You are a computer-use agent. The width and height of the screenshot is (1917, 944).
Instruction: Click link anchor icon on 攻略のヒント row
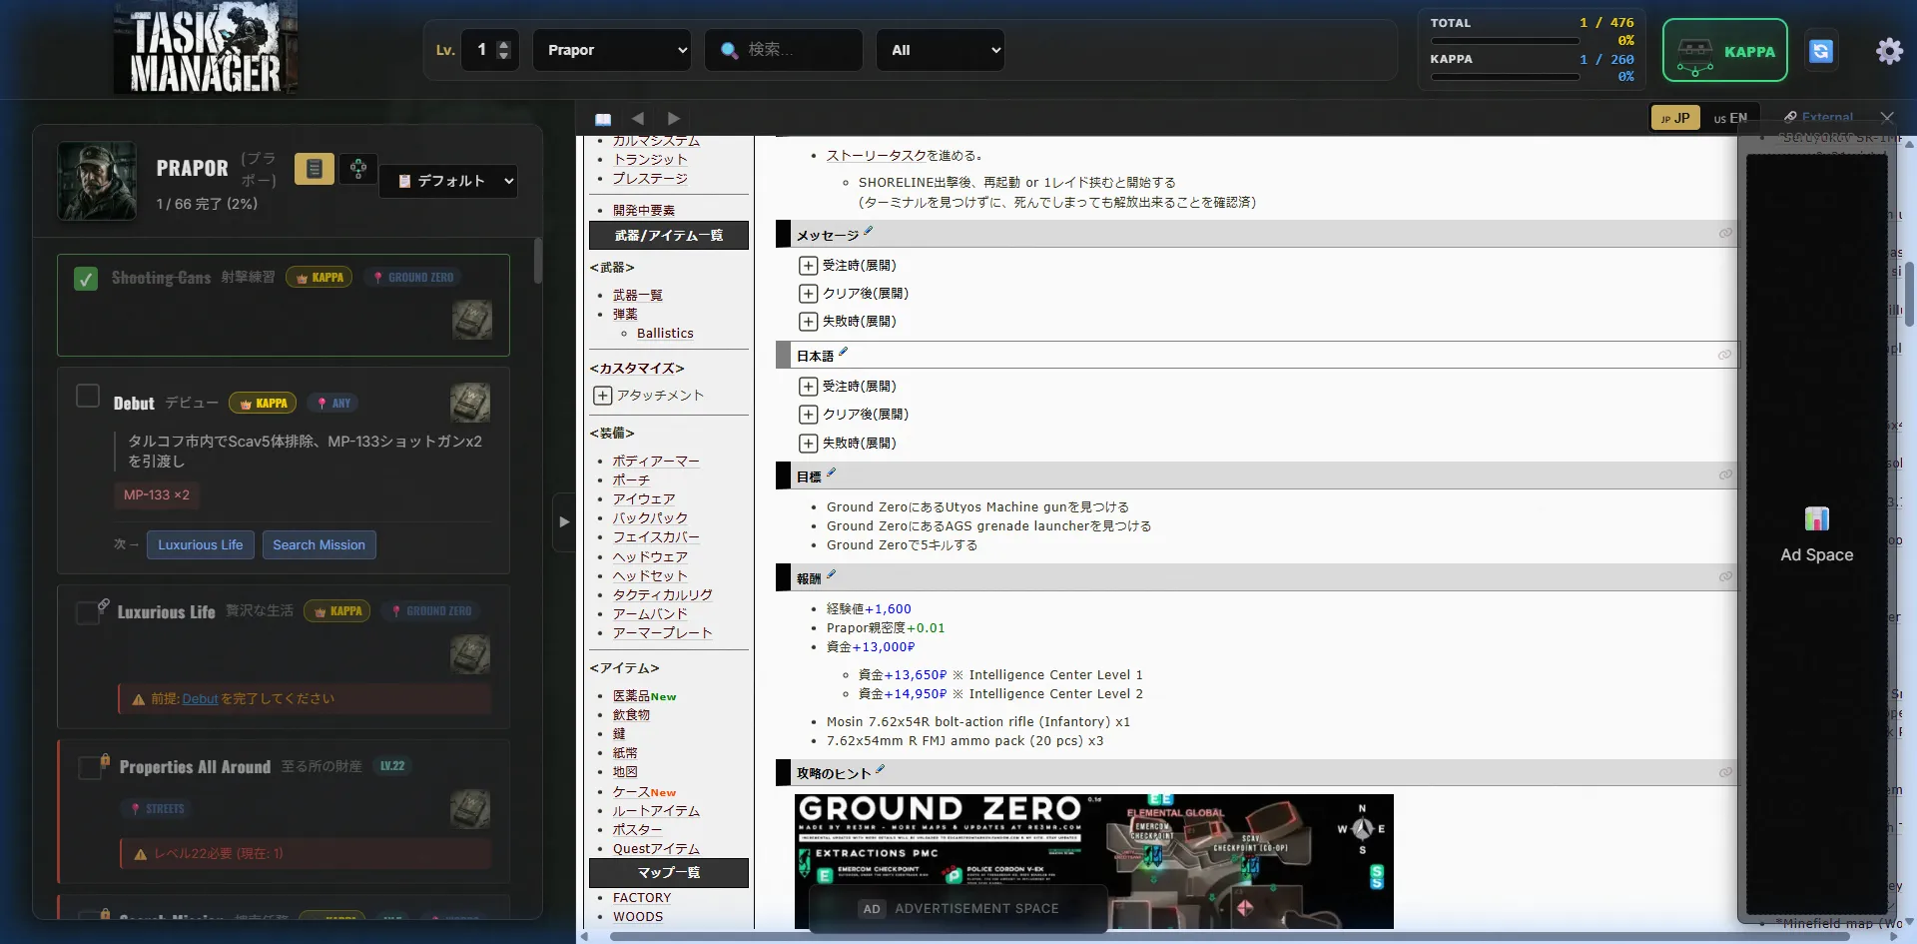1725,772
